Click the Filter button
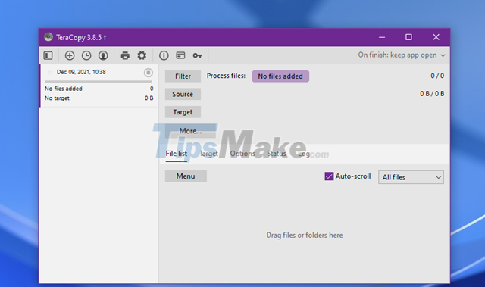Viewport: 485px width, 287px height. point(183,76)
